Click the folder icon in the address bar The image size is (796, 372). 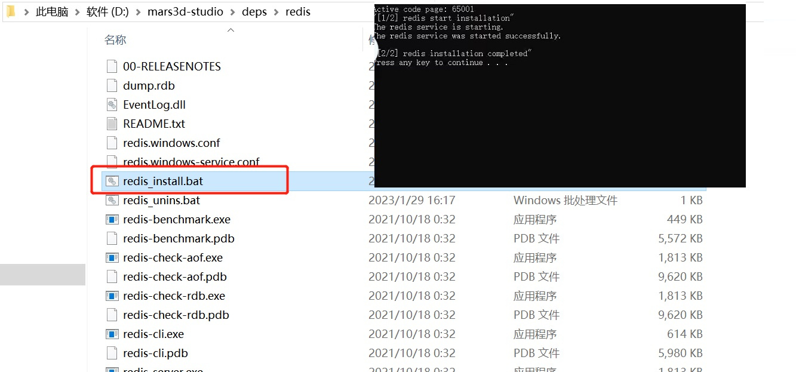click(x=11, y=11)
